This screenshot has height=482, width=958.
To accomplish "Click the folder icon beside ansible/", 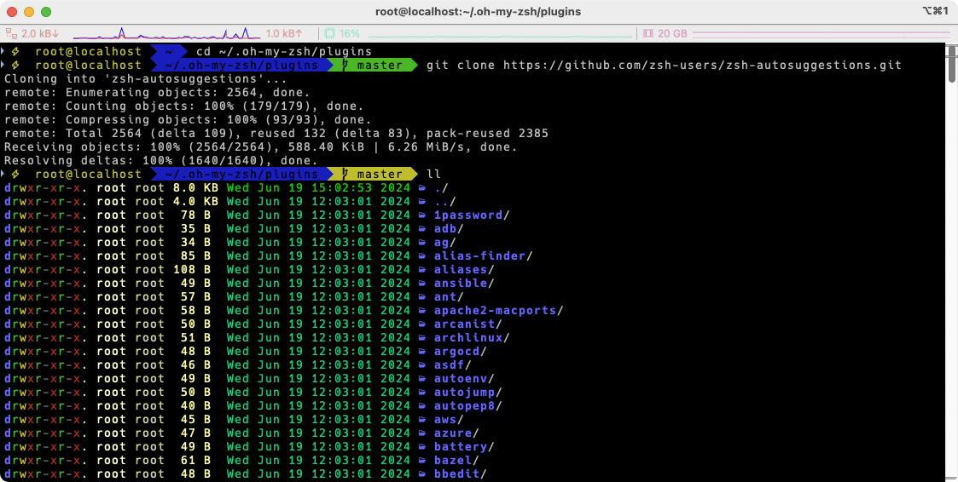I will pos(422,283).
